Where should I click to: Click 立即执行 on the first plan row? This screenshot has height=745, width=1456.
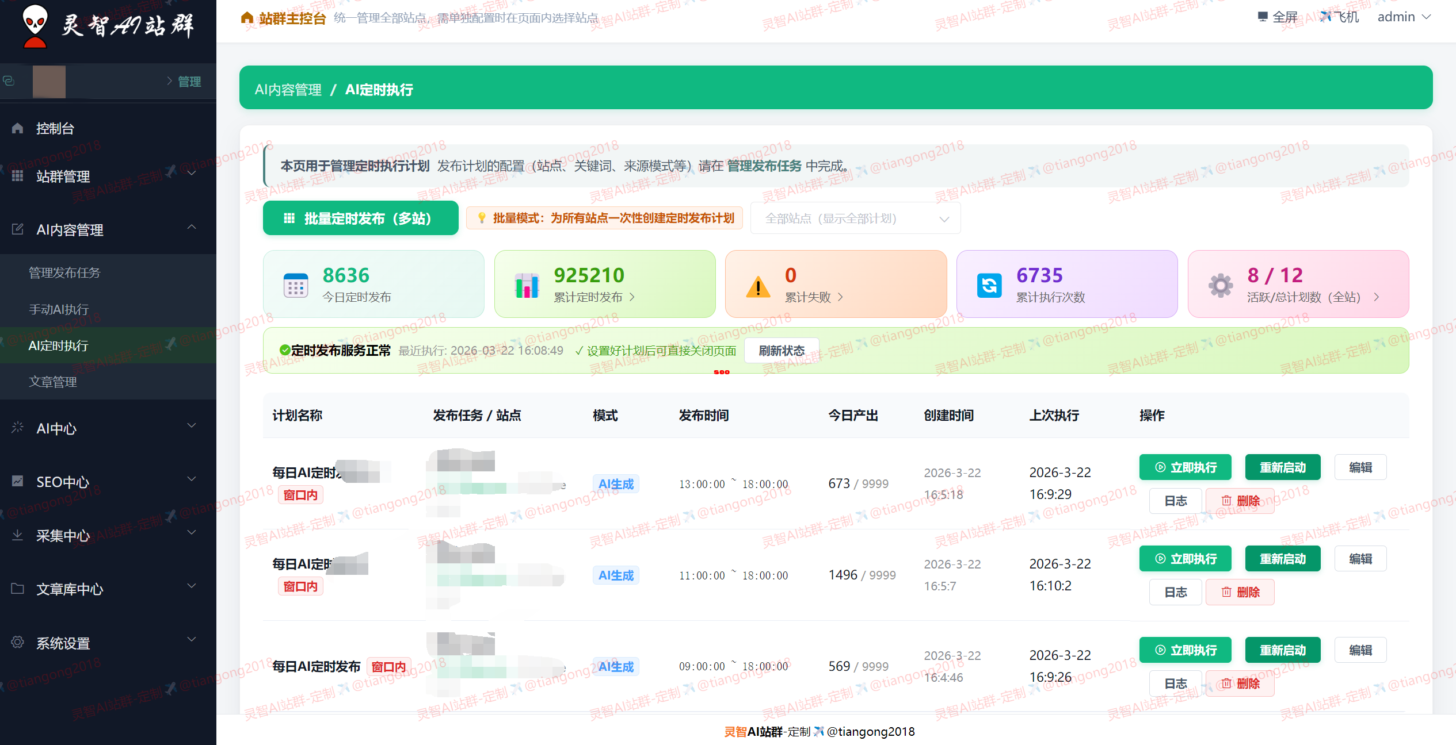tap(1185, 467)
